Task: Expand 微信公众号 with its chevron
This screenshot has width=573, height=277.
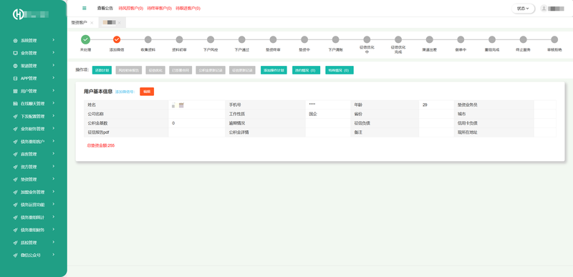Action: coord(53,255)
